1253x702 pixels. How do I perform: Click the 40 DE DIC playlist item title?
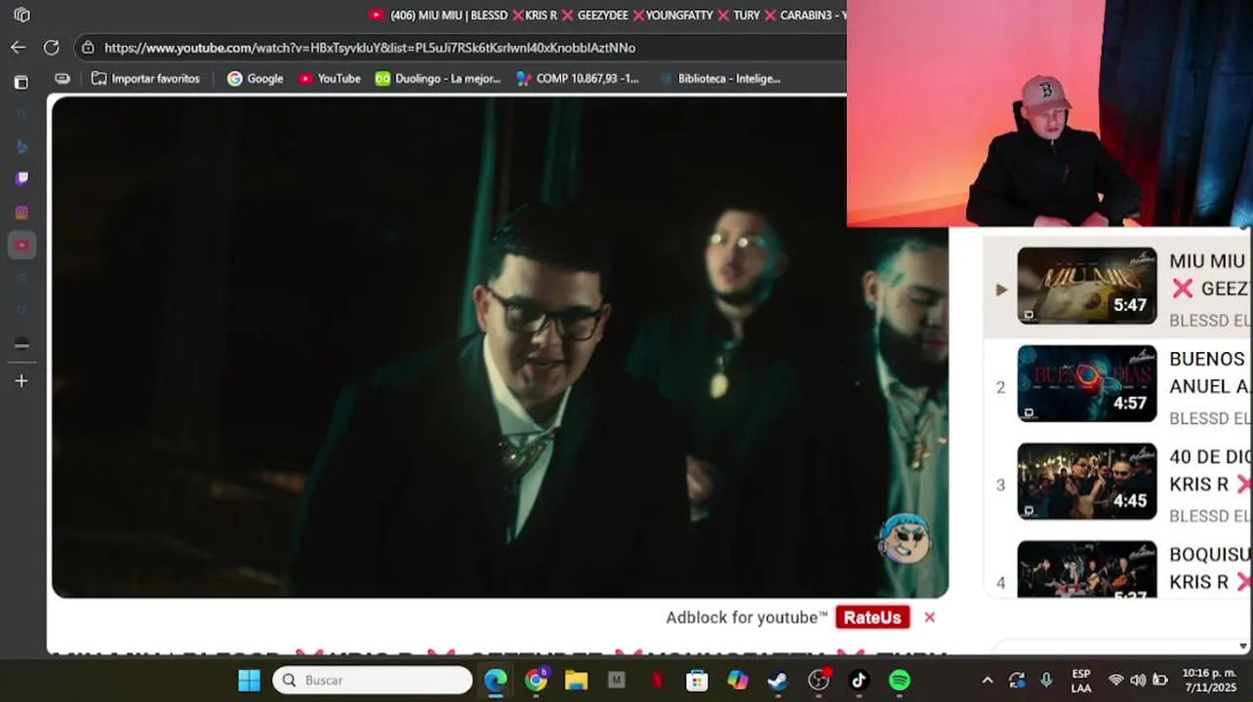1210,470
